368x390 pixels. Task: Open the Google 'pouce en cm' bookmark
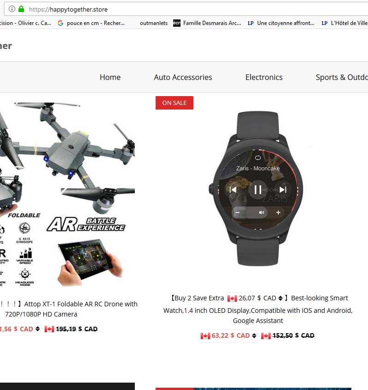(91, 23)
